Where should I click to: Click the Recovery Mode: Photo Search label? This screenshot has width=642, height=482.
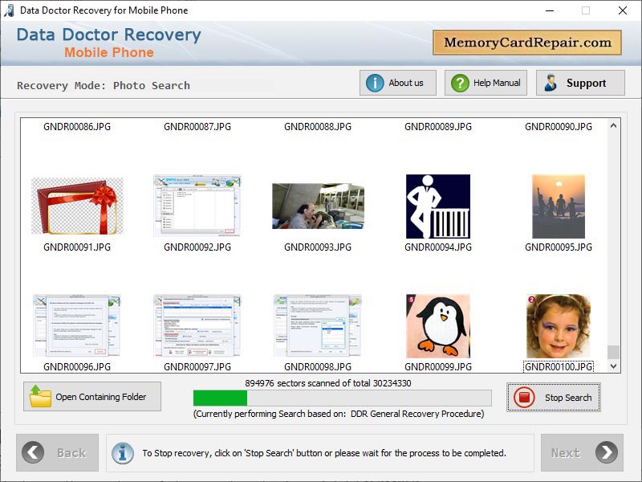coord(104,85)
